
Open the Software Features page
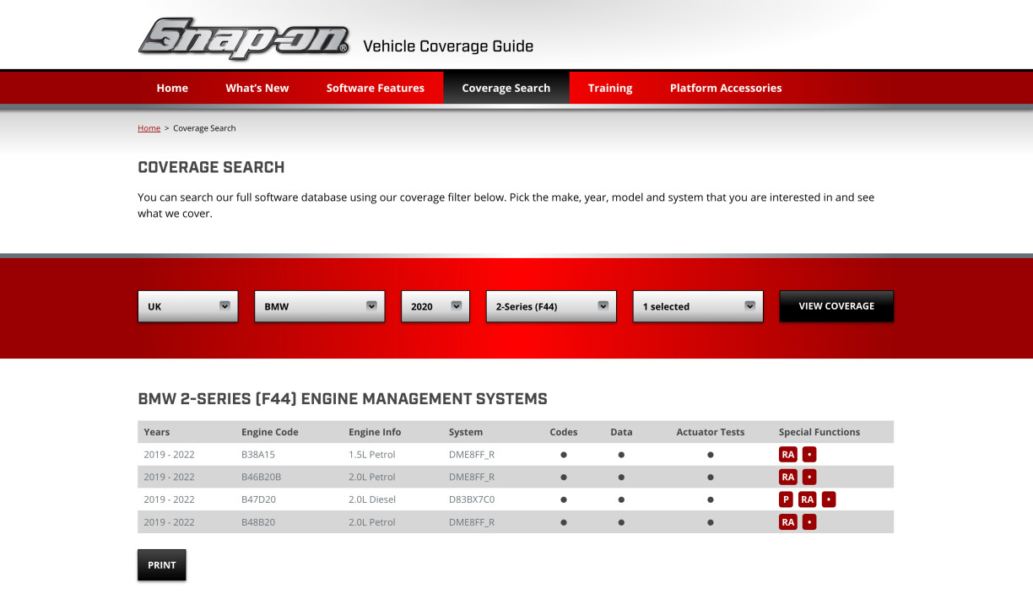click(376, 88)
